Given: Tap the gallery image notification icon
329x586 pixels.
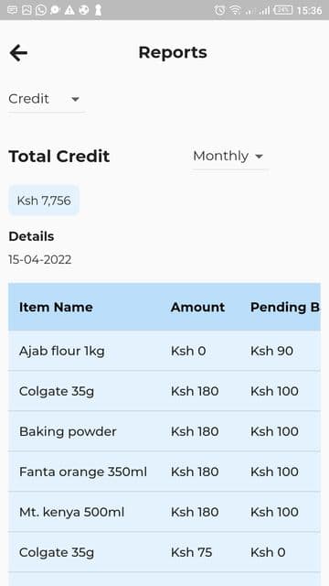Looking at the screenshot, I should tap(27, 10).
